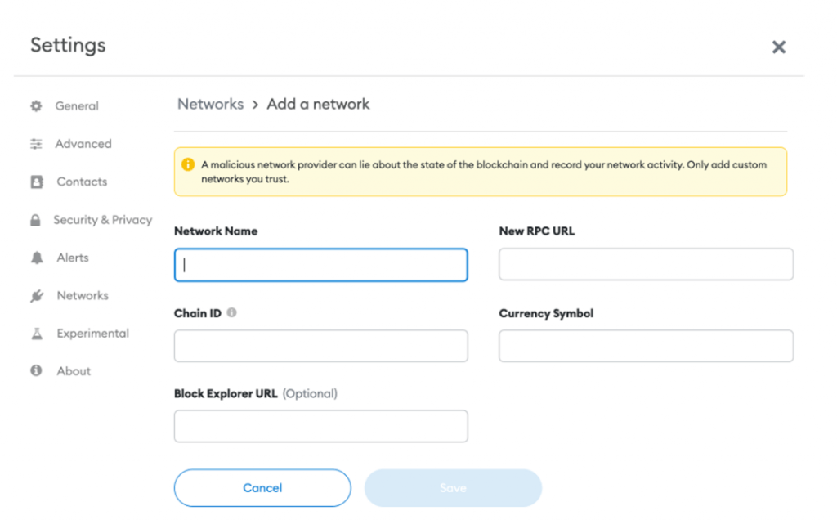
Task: Click the Alerts bell icon
Action: 36,258
